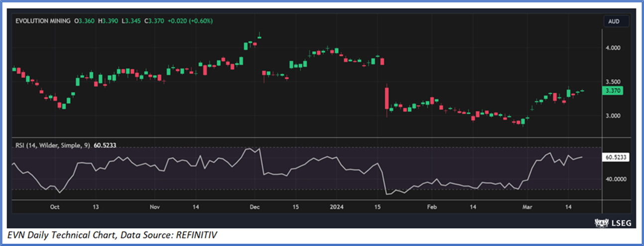Screen dimensions: 644x246
Task: Click the Feb date label
Action: pos(432,207)
